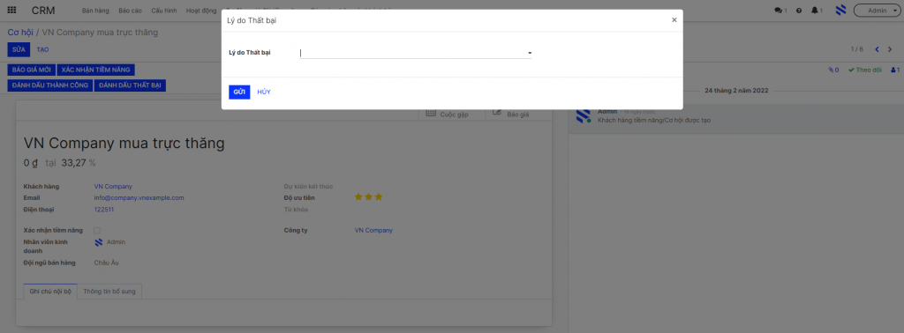Screen dimensions: 904x333
Task: Click info@company.vnexample.com email link
Action: coord(139,197)
